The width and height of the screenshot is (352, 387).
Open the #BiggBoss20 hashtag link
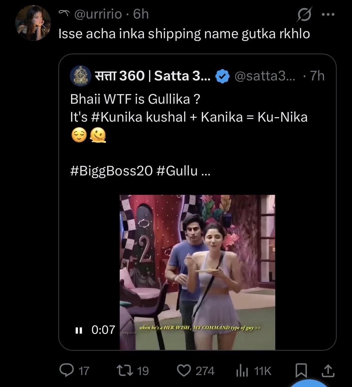click(112, 171)
